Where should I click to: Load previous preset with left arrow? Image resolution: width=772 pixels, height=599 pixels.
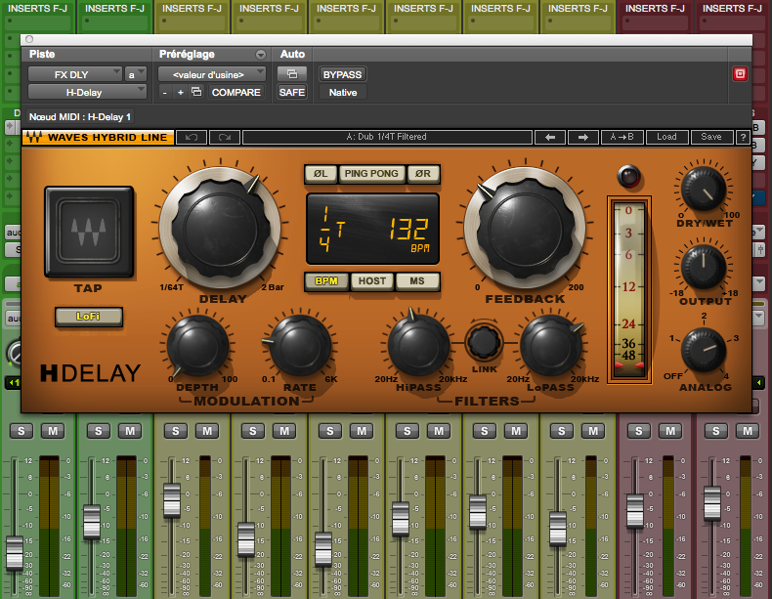[550, 138]
